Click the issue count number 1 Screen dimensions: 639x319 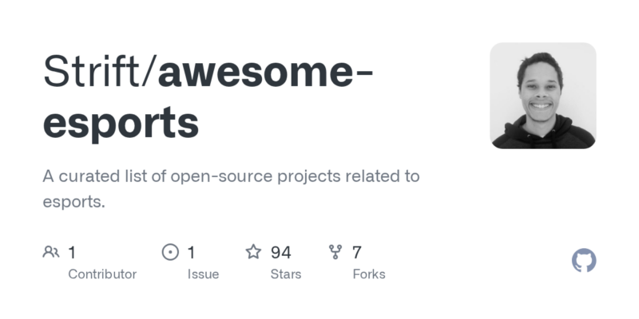(x=192, y=253)
